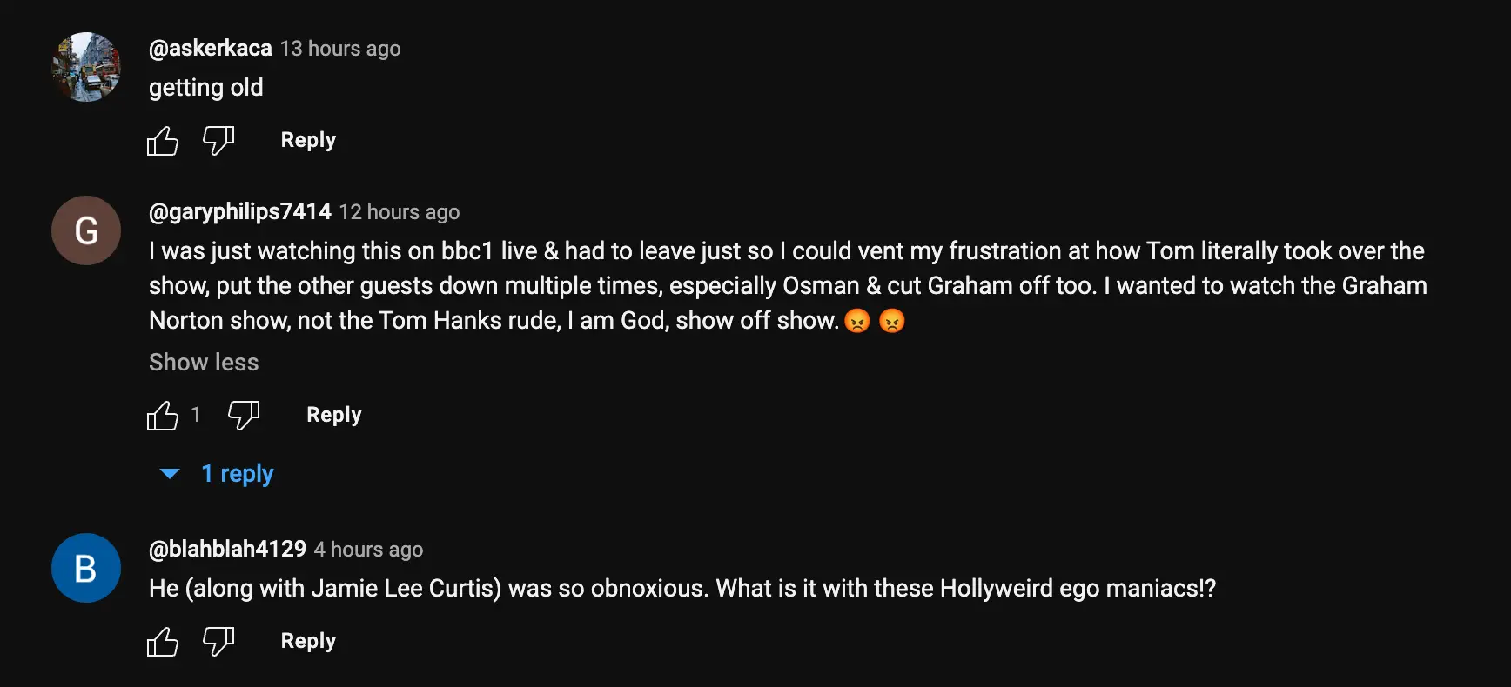The height and width of the screenshot is (687, 1511).
Task: Click the B avatar for blahblah4129
Action: click(x=85, y=568)
